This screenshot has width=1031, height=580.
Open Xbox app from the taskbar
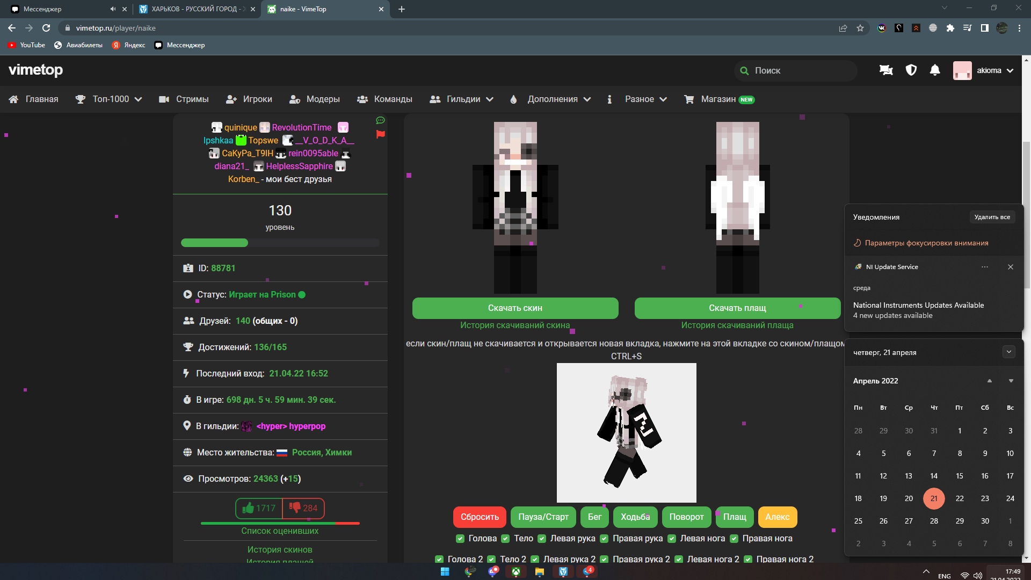click(x=515, y=572)
